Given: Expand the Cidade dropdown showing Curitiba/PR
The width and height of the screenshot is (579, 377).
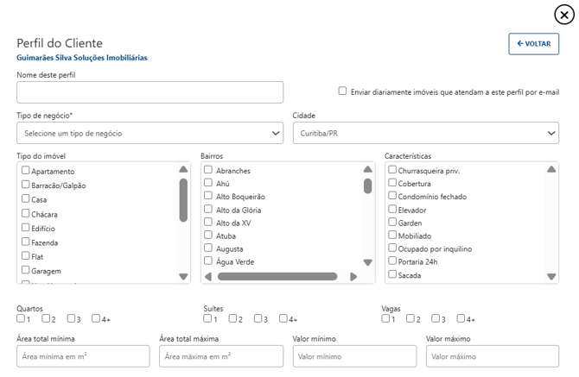Looking at the screenshot, I should point(425,133).
